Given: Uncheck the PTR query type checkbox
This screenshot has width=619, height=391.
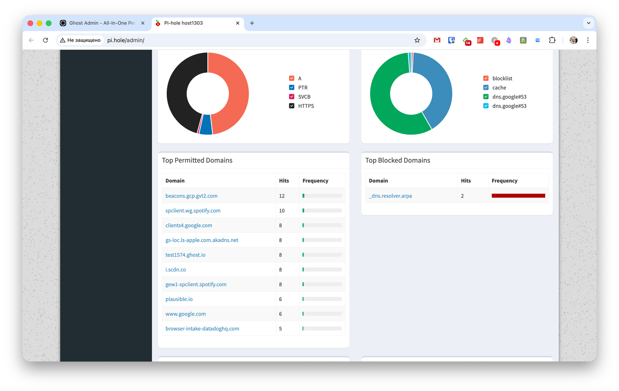Looking at the screenshot, I should [292, 87].
